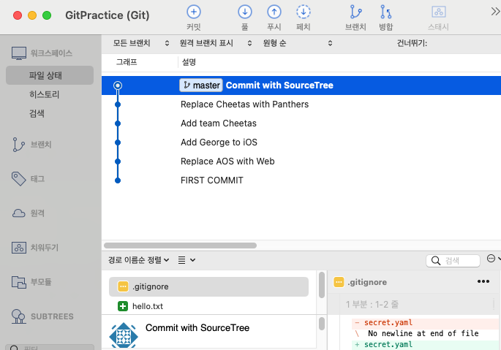The height and width of the screenshot is (350, 501).
Task: Click the sidebar Submodules (부모듈) icon
Action: pos(19,282)
